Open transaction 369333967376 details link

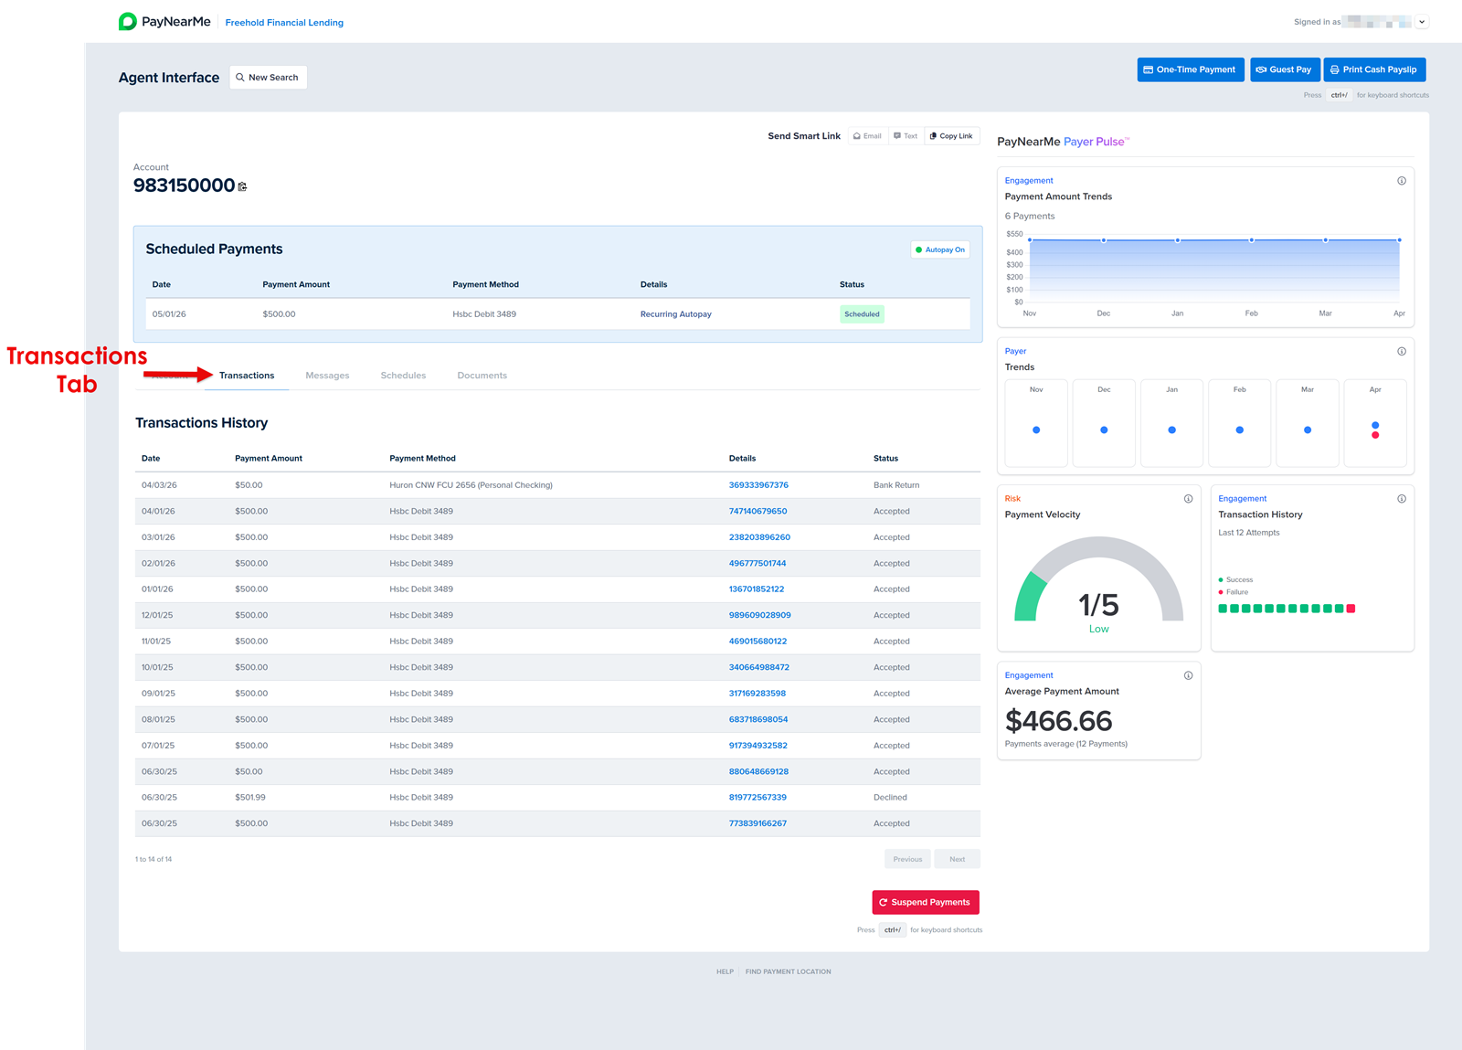[x=758, y=485]
